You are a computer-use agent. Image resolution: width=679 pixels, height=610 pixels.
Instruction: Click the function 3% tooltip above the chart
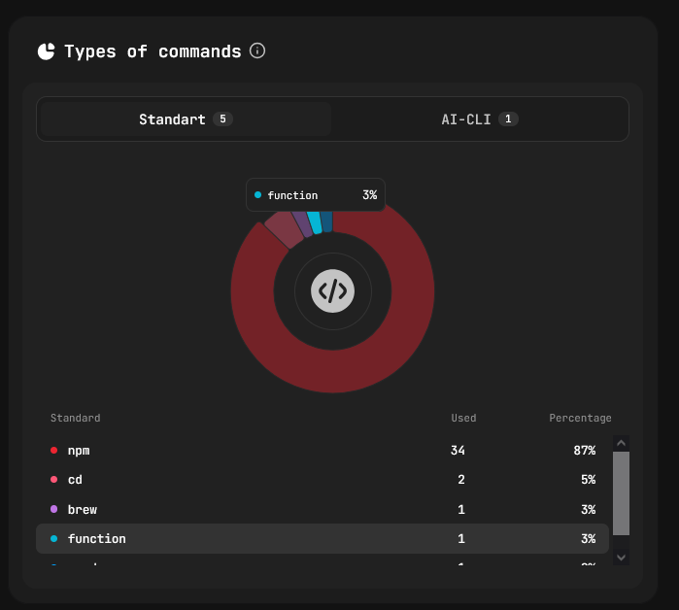[x=316, y=195]
